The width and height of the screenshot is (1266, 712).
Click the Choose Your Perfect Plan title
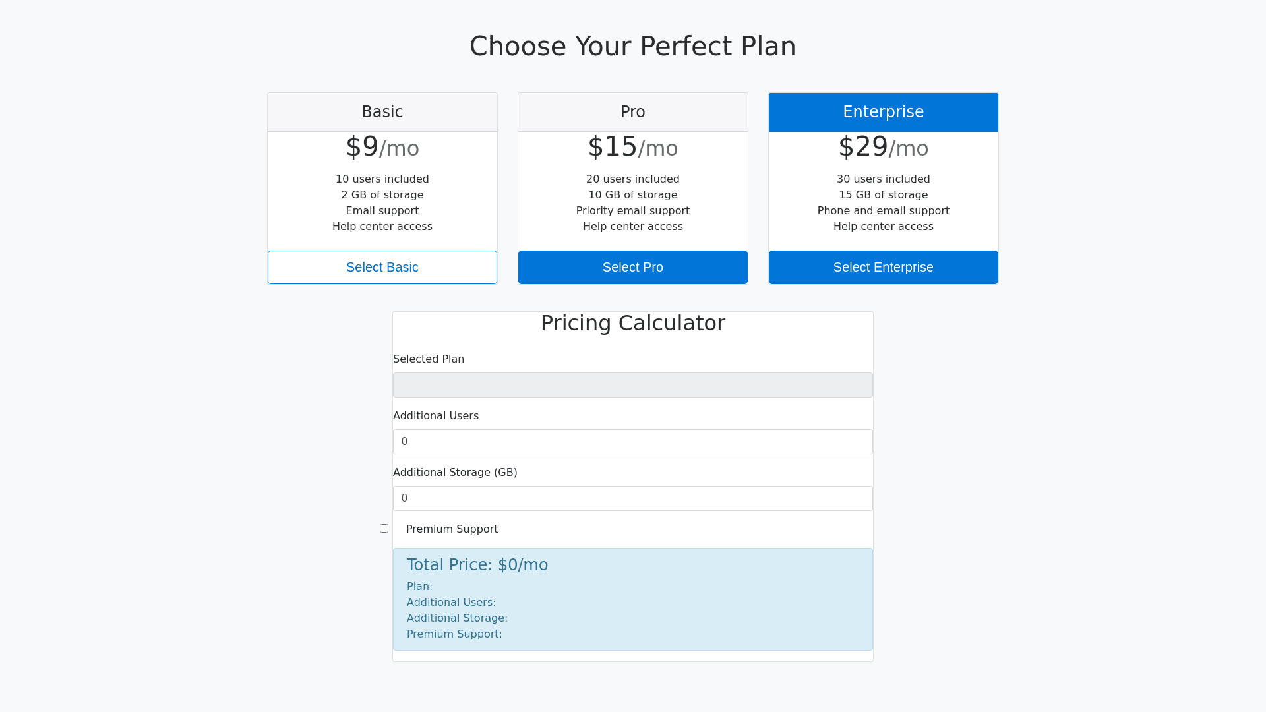(x=633, y=46)
